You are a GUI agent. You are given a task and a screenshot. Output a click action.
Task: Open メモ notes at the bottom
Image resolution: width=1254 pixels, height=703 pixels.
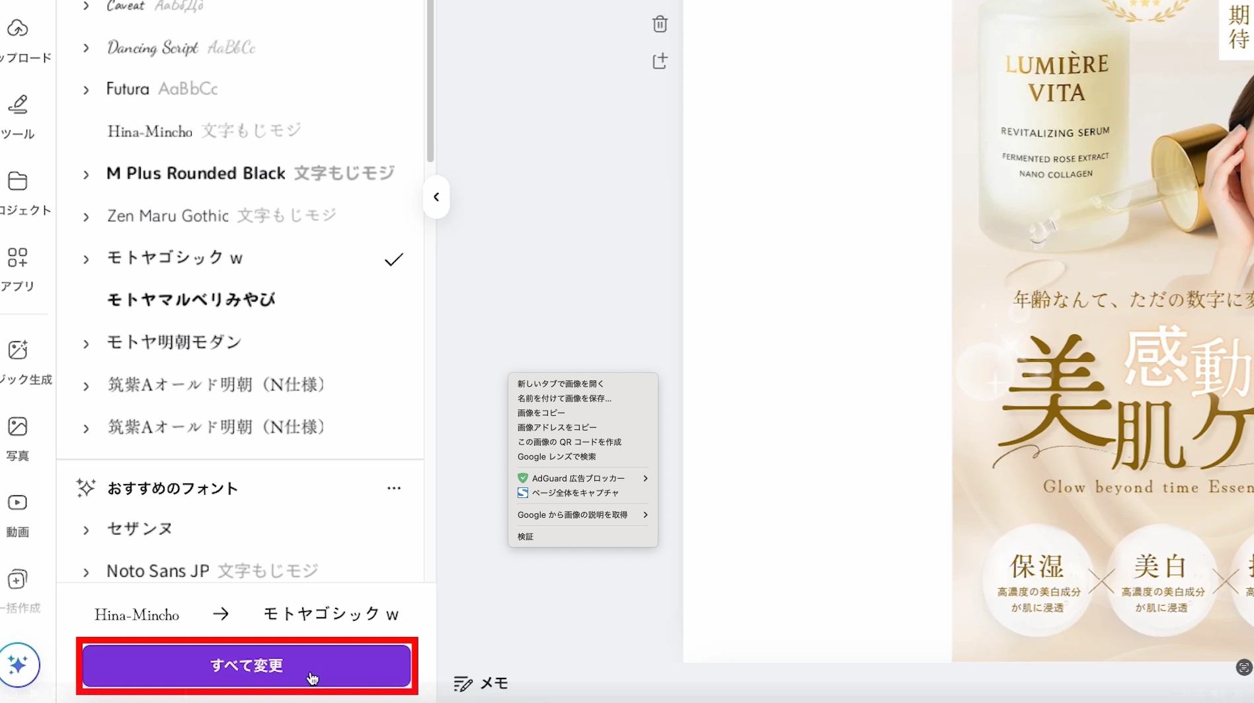point(481,683)
